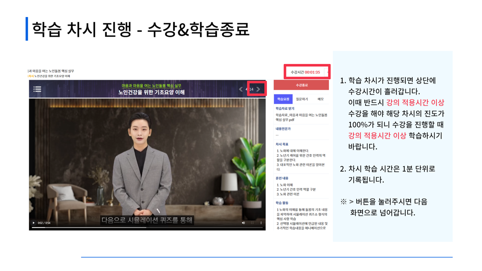This screenshot has height=271, width=482.
Task: Open video player more options menu
Action: point(261,223)
